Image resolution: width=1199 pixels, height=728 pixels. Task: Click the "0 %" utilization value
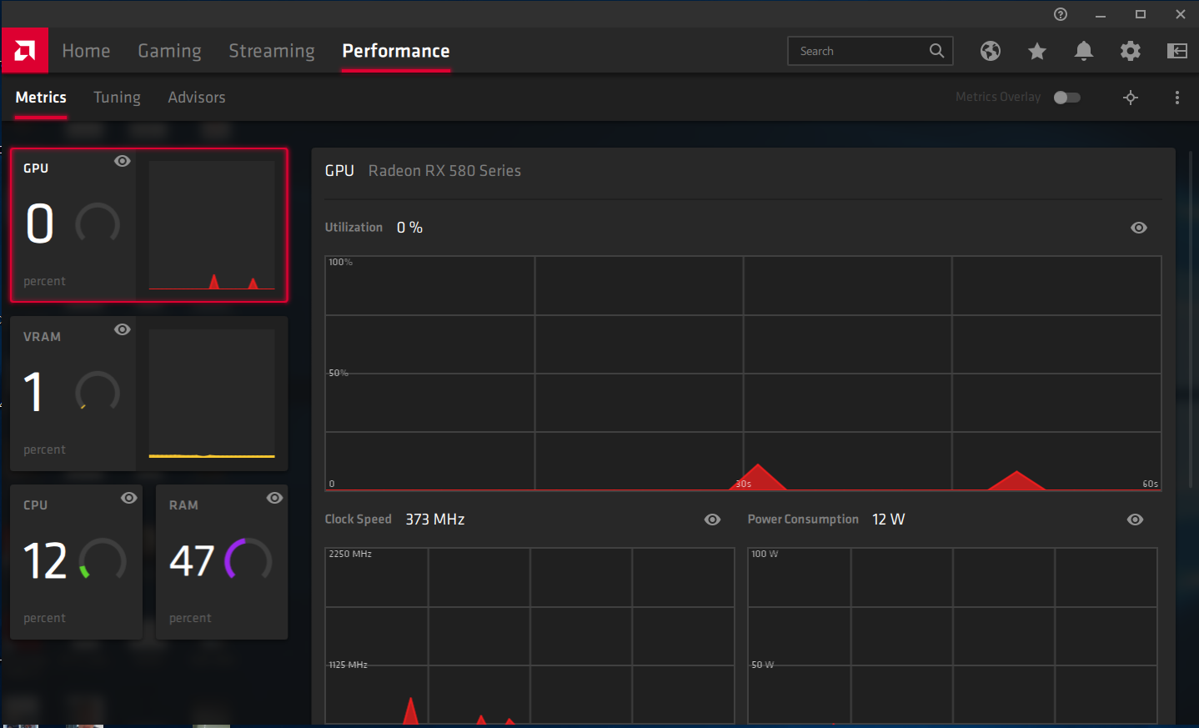409,228
